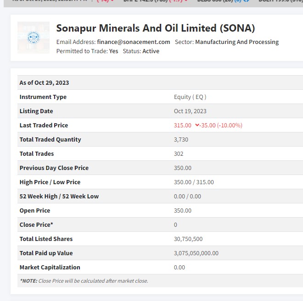This screenshot has width=303, height=301.
Task: Select the 30,750,500 total listed shares value
Action: pos(188,239)
